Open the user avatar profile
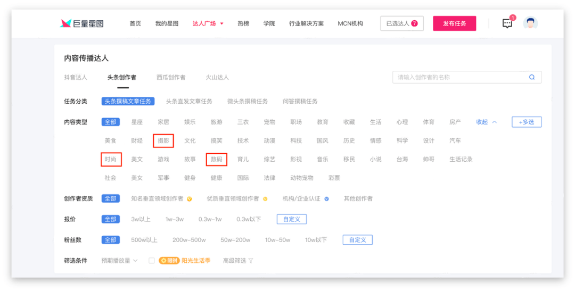Screen dimensions: 575x291 530,23
